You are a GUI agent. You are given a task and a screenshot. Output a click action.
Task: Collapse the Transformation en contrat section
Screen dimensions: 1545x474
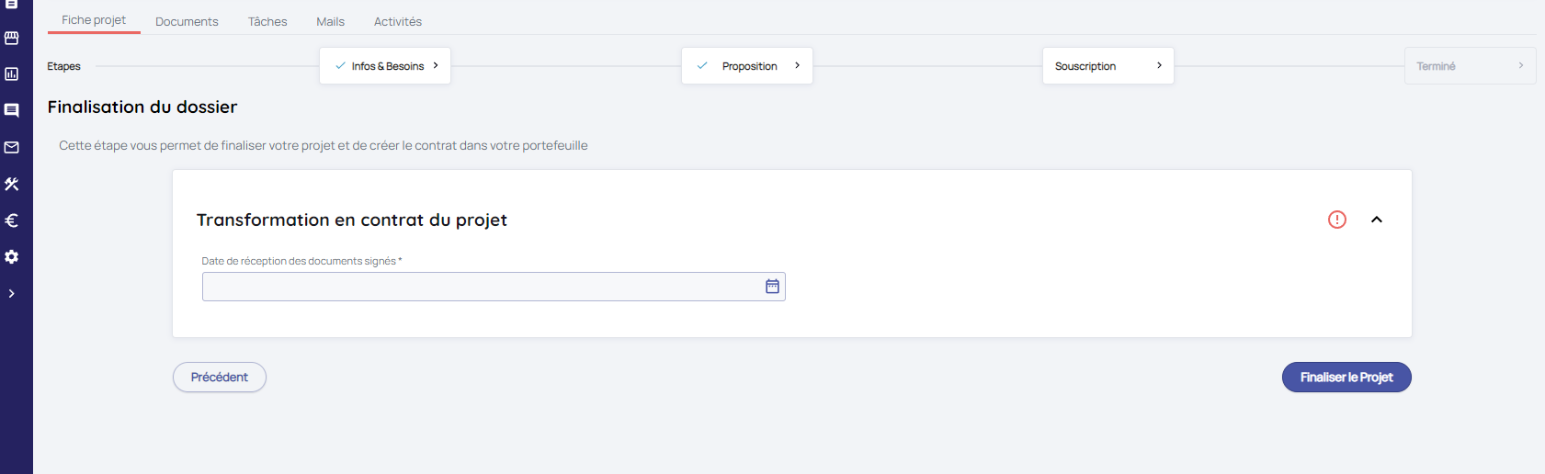(x=1376, y=220)
